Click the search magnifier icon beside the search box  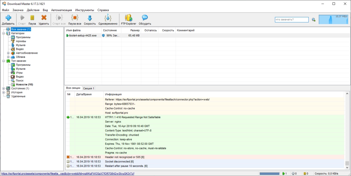pos(314,20)
